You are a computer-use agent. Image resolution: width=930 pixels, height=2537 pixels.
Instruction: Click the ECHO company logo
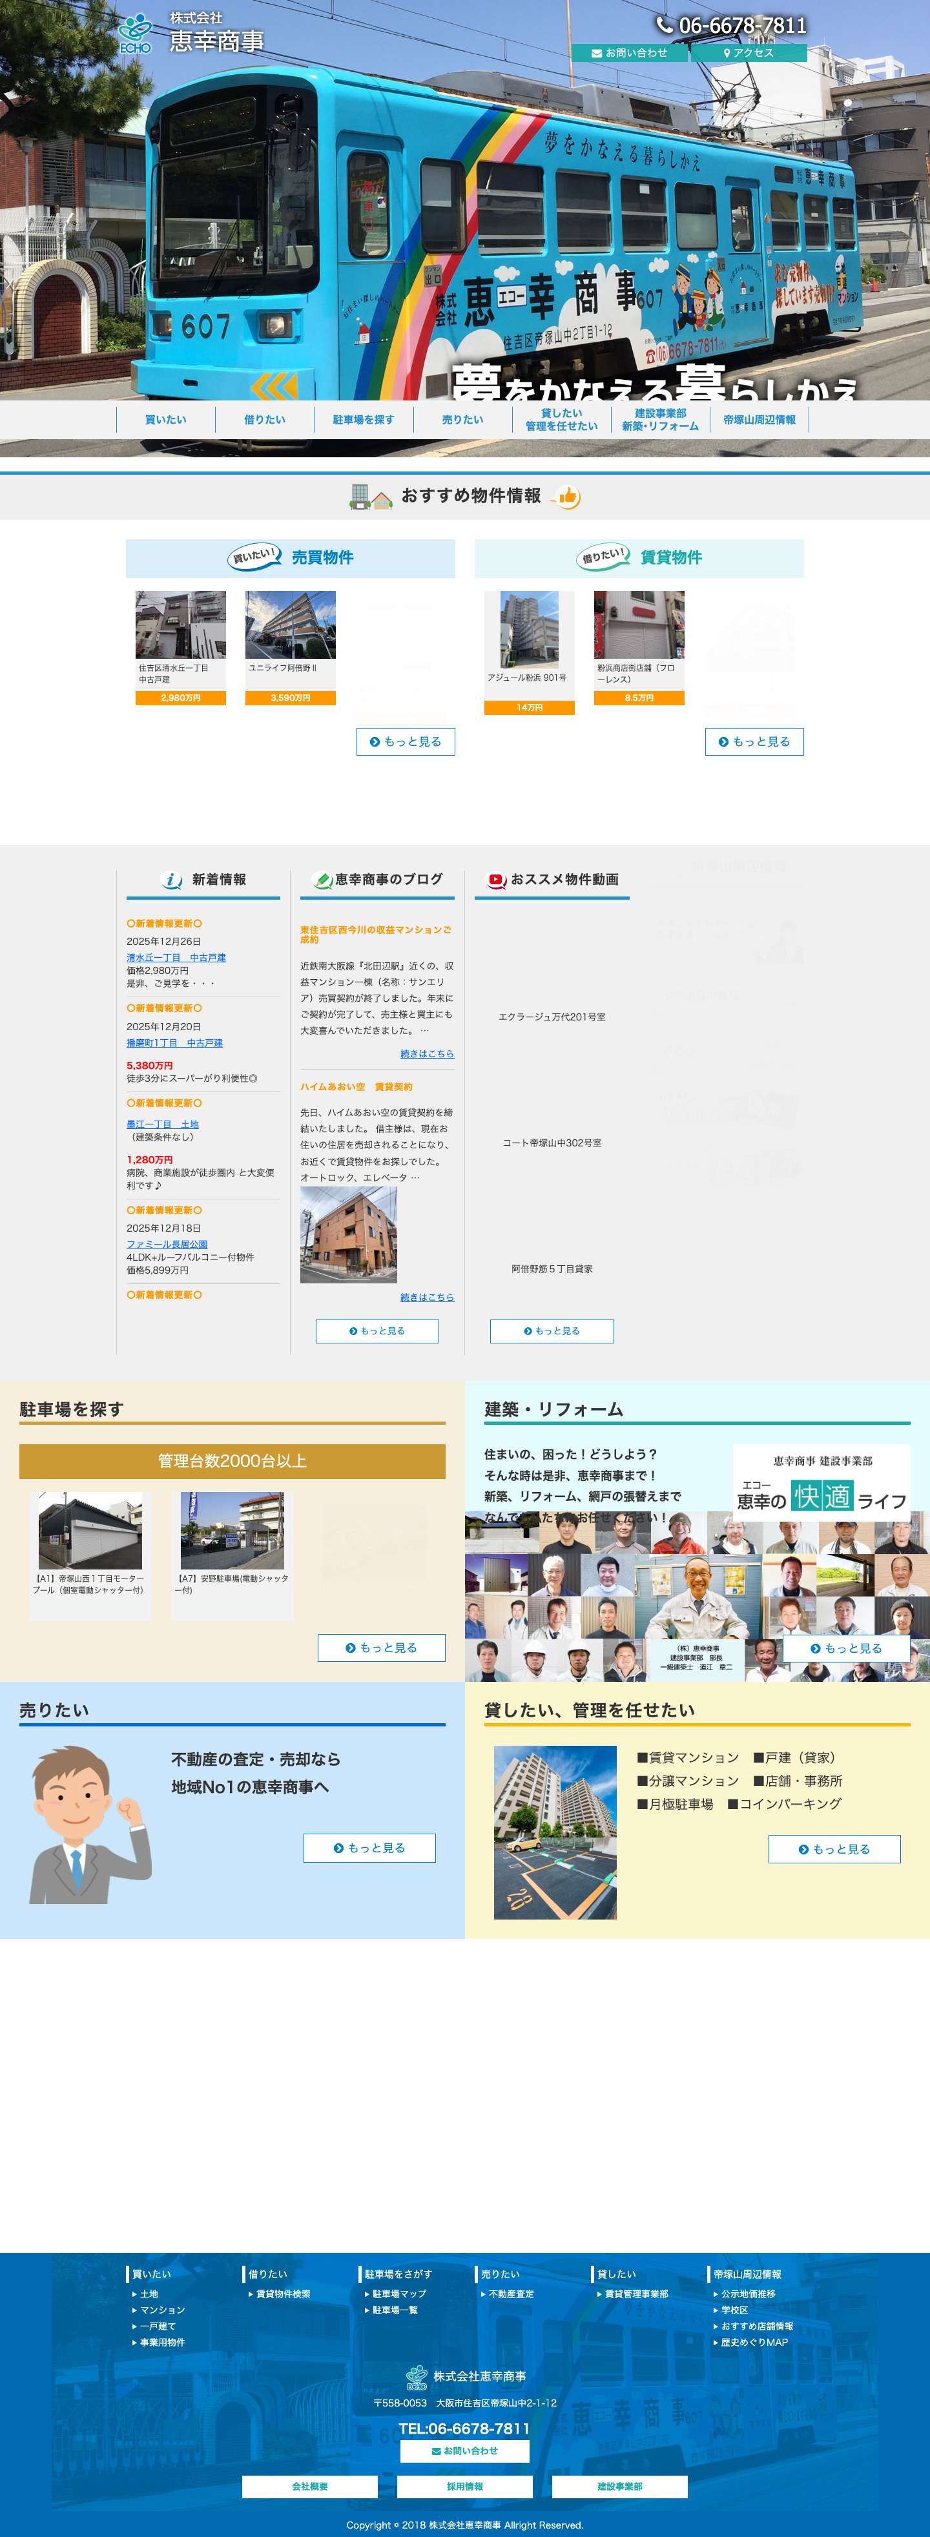click(135, 34)
